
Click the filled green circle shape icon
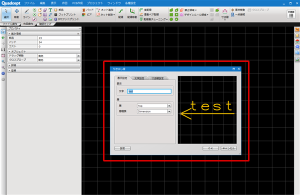coord(171,19)
